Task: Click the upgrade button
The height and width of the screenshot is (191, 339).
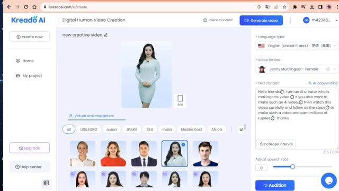Action: click(30, 148)
